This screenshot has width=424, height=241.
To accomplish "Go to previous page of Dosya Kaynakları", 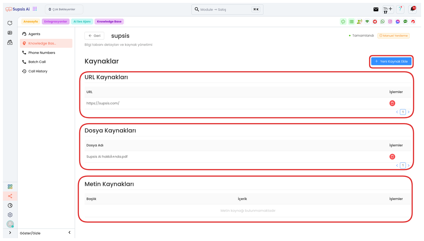I will [397, 165].
